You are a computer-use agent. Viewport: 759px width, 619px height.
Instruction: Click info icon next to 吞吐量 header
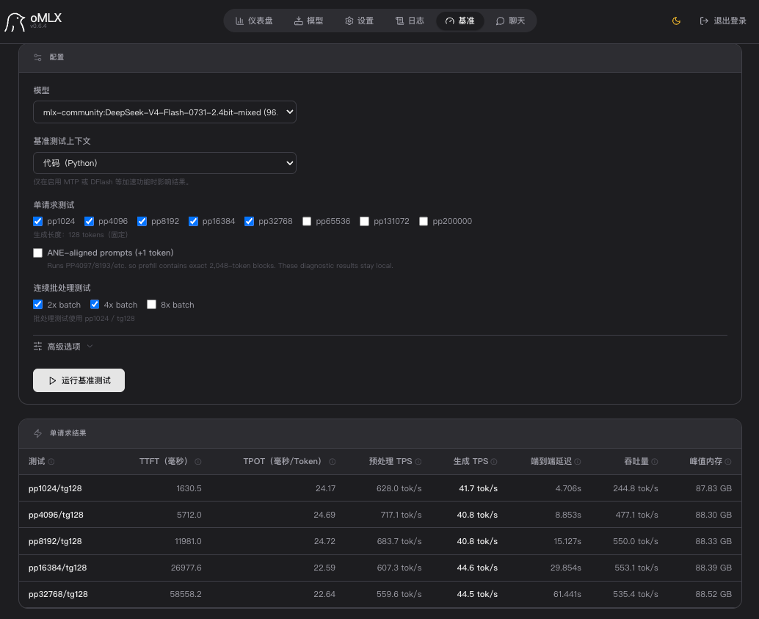pos(655,462)
